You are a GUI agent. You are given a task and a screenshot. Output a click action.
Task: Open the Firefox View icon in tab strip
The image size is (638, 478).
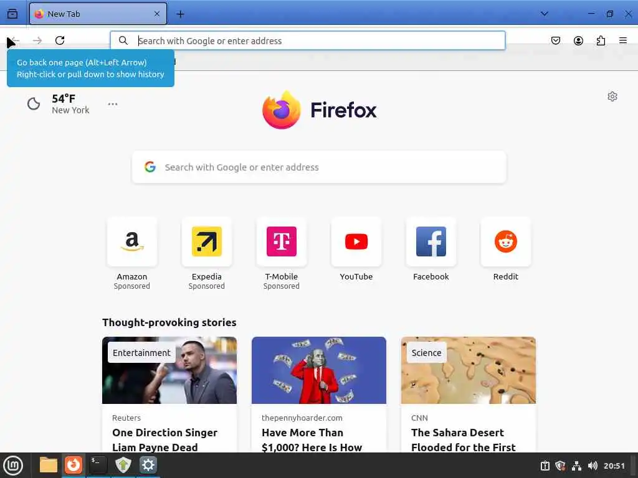[12, 14]
